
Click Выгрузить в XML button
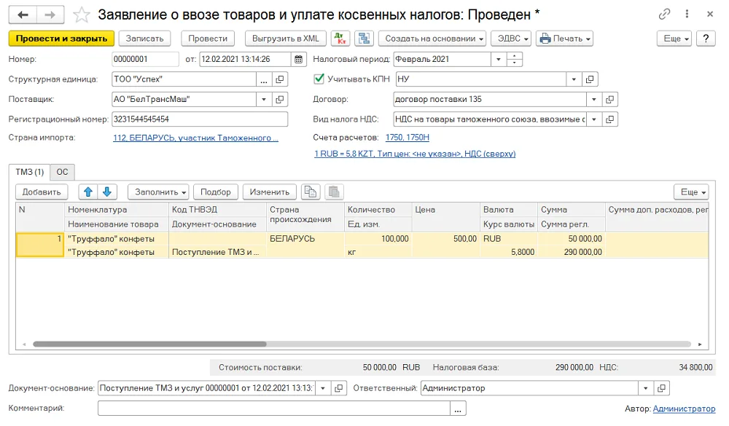pos(286,39)
